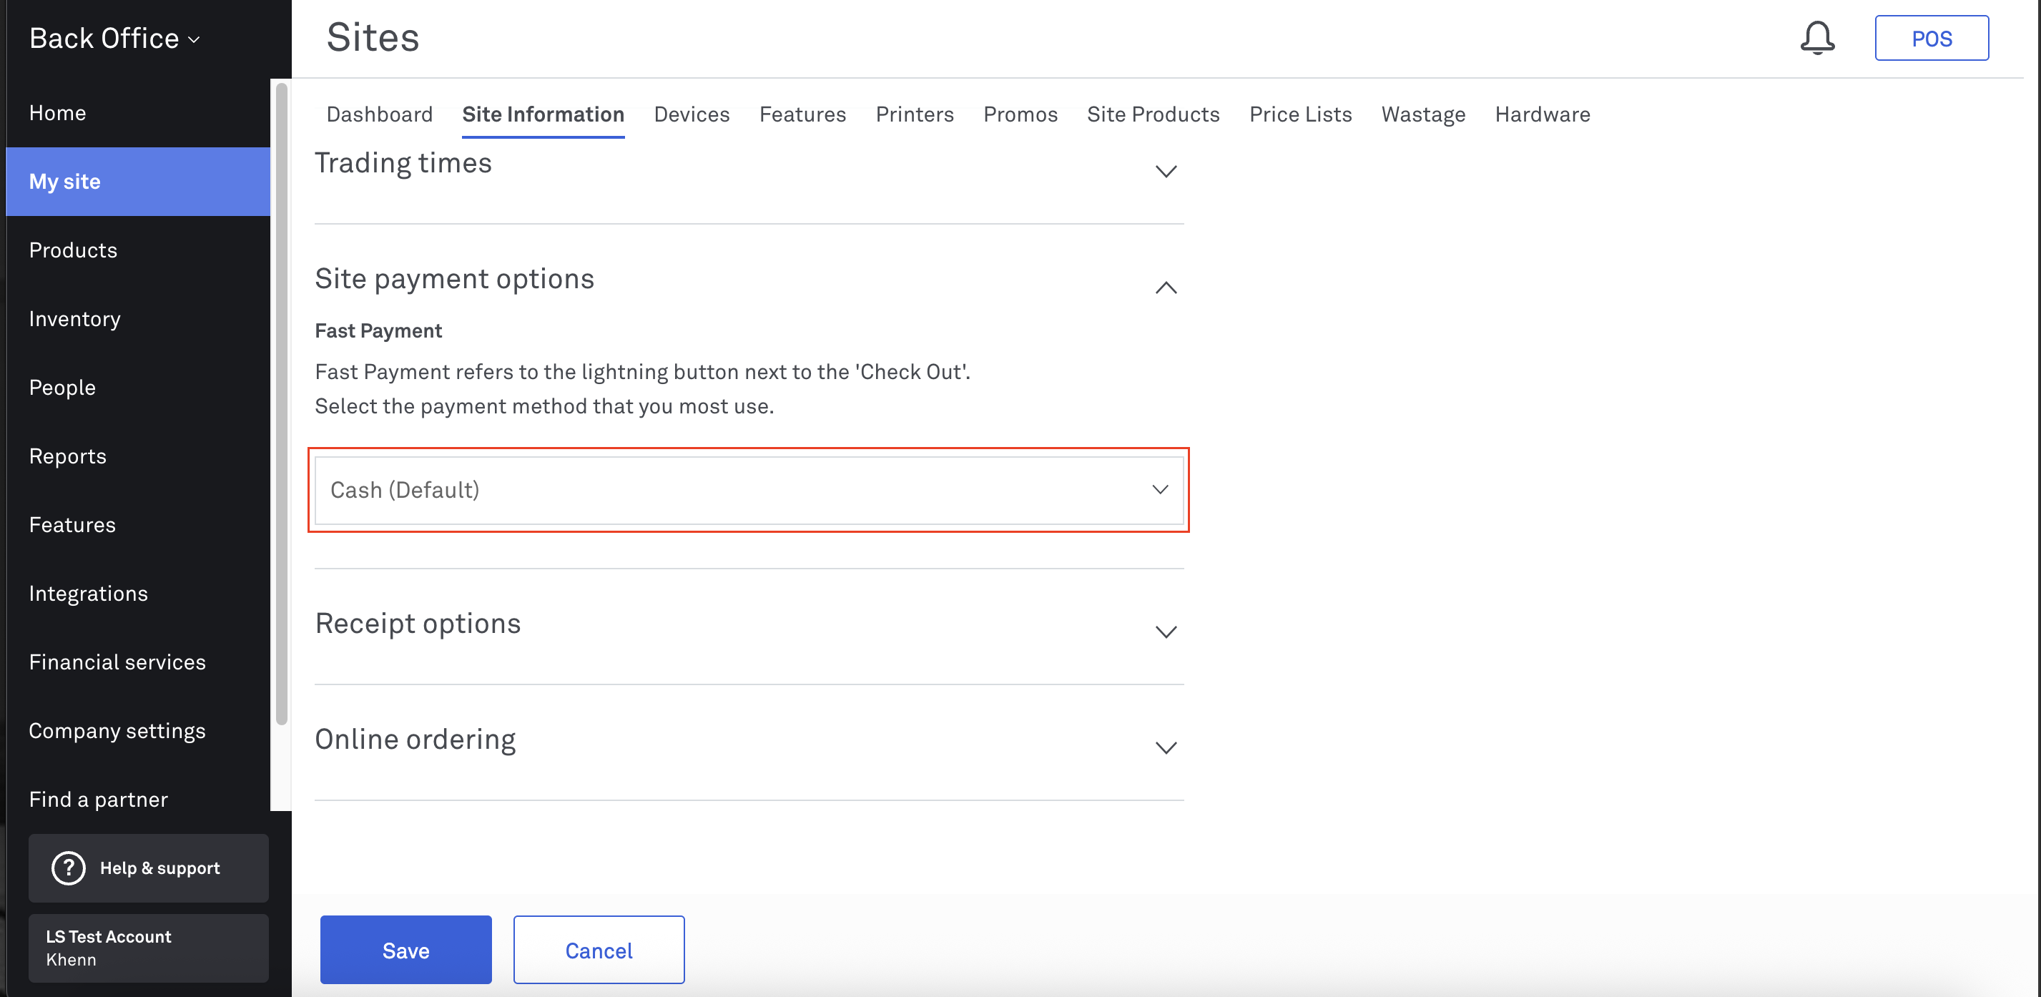The width and height of the screenshot is (2041, 997).
Task: Click the sidebar vertical scrollbar
Action: coord(281,404)
